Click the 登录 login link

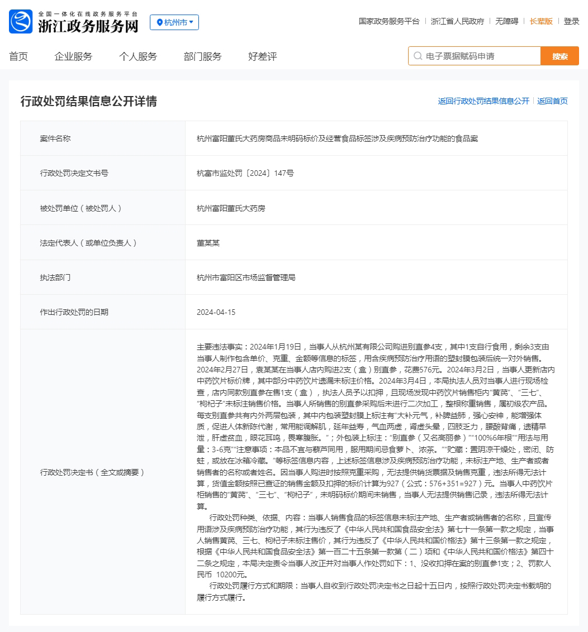click(x=571, y=21)
